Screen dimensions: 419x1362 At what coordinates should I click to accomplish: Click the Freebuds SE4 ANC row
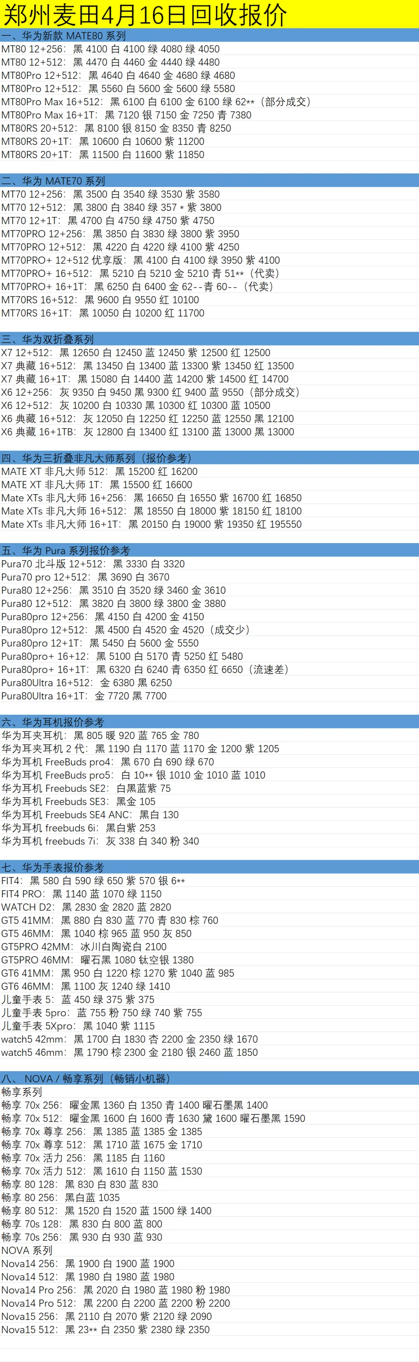click(209, 815)
